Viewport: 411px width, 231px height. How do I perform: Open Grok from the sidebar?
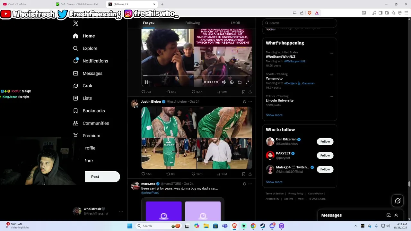tap(83, 86)
